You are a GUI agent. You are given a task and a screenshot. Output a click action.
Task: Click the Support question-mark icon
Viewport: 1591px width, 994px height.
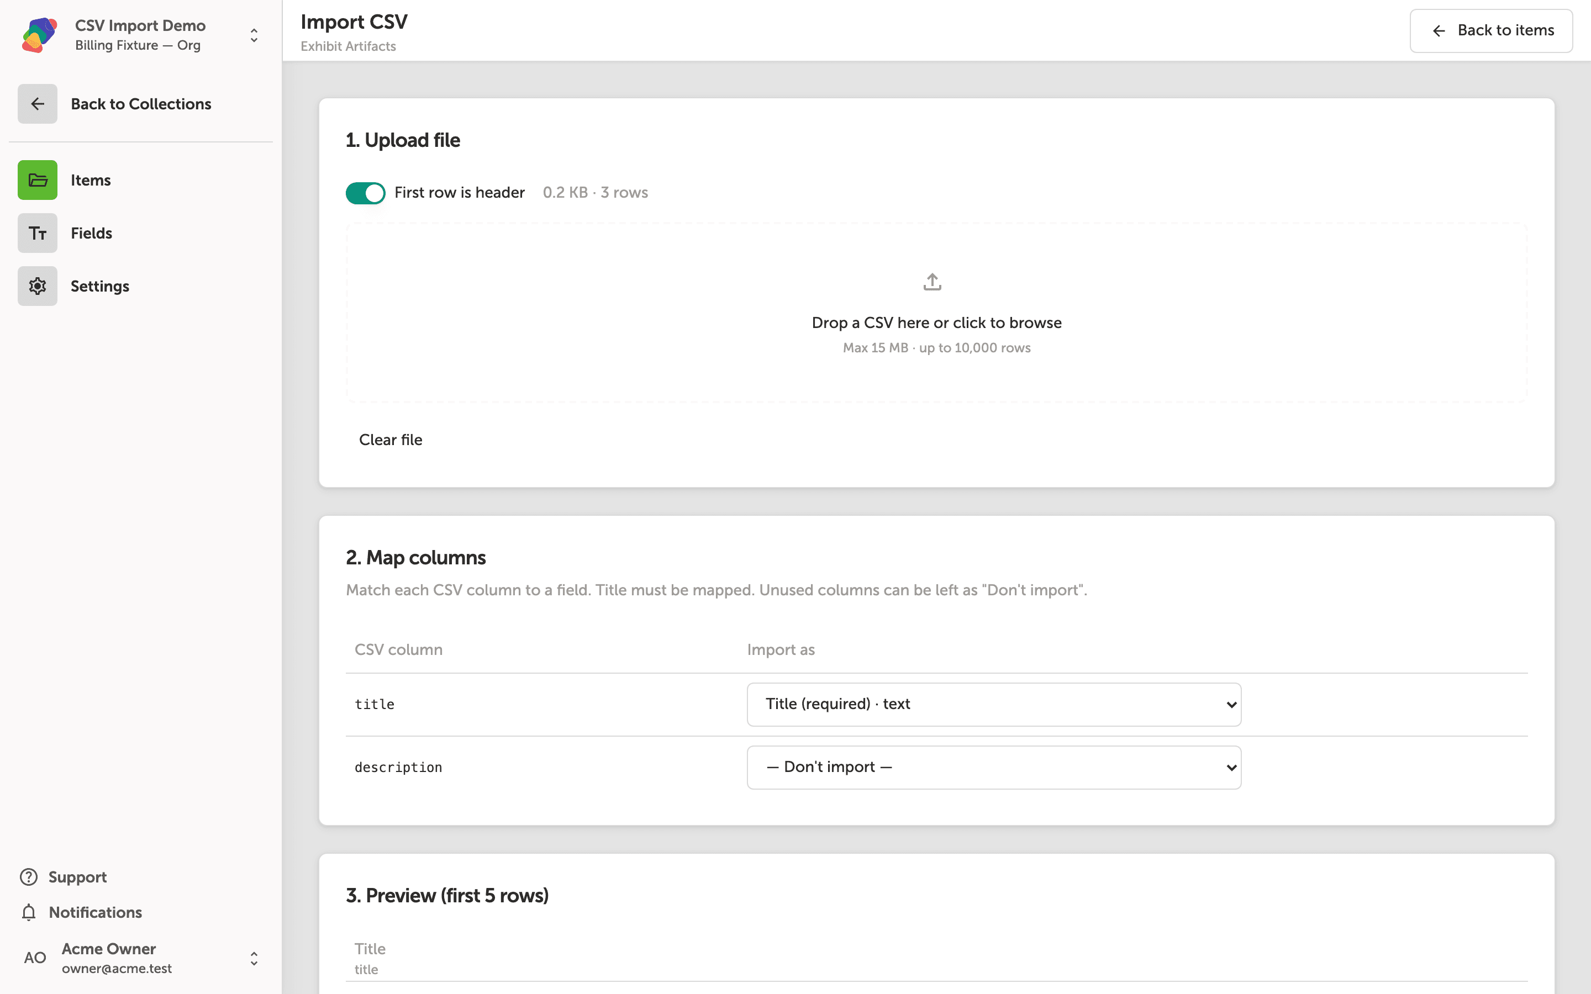click(x=29, y=877)
